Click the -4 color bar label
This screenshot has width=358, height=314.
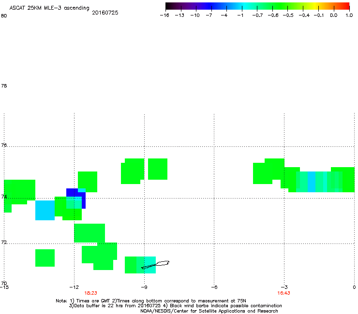click(224, 15)
